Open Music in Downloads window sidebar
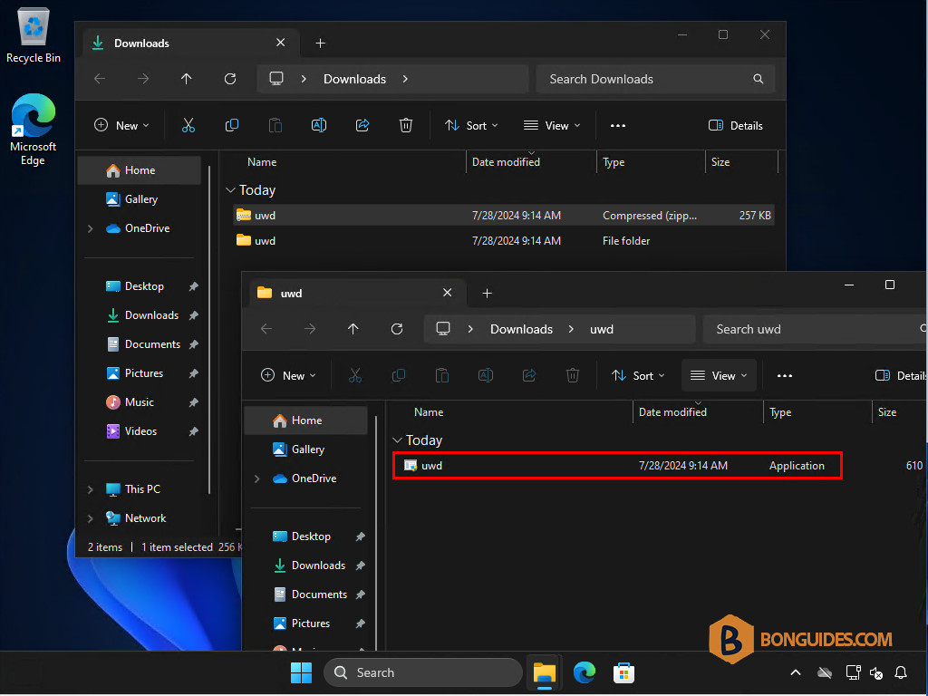Image resolution: width=928 pixels, height=696 pixels. (139, 402)
